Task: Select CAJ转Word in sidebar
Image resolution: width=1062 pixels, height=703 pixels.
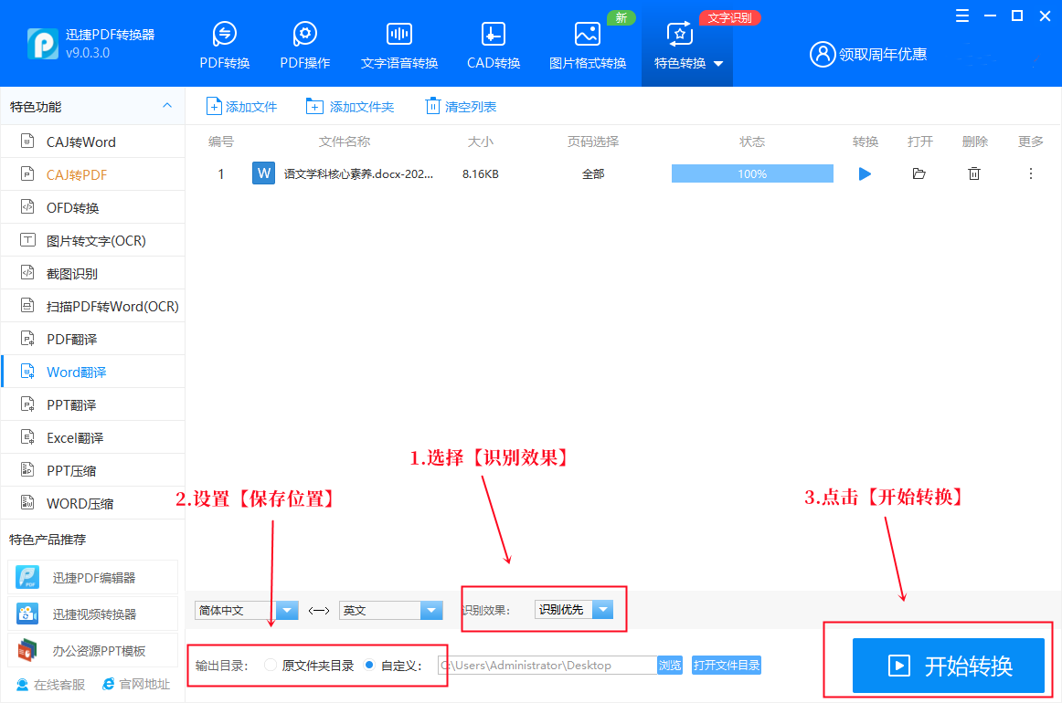Action: coord(93,142)
